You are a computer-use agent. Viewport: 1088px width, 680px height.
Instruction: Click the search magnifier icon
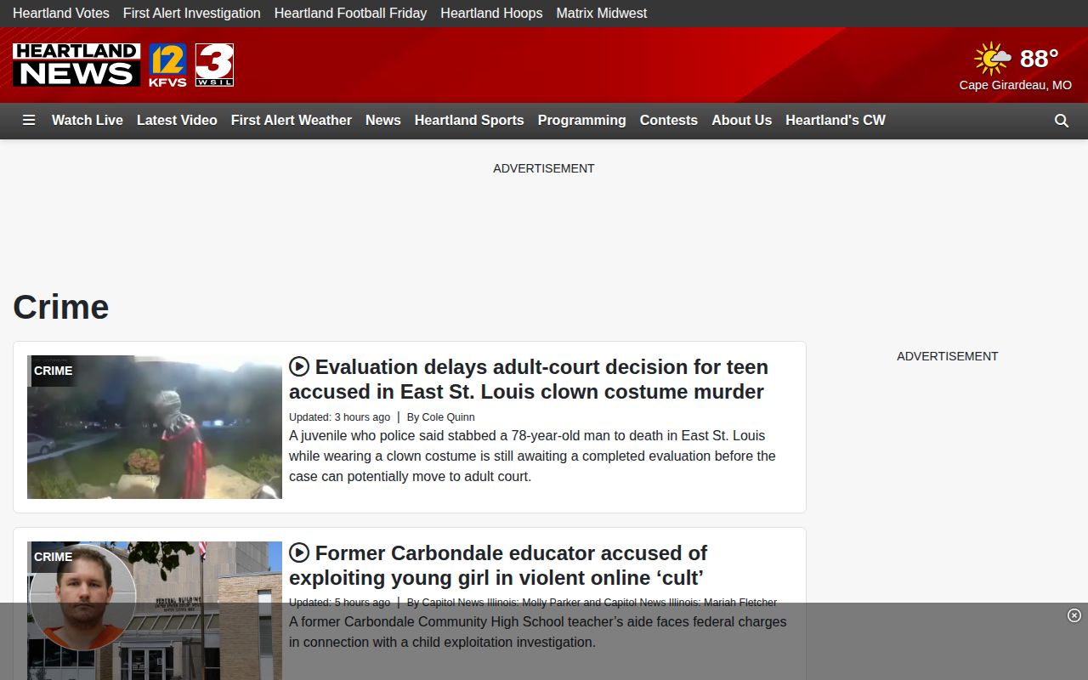click(x=1062, y=121)
